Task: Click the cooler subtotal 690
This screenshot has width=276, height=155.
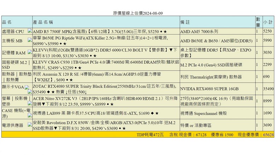Action: pyautogui.click(x=266, y=77)
